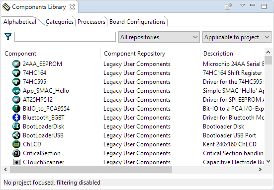The width and height of the screenshot is (274, 190).
Task: Sort by the Component column header
Action: click(x=51, y=54)
